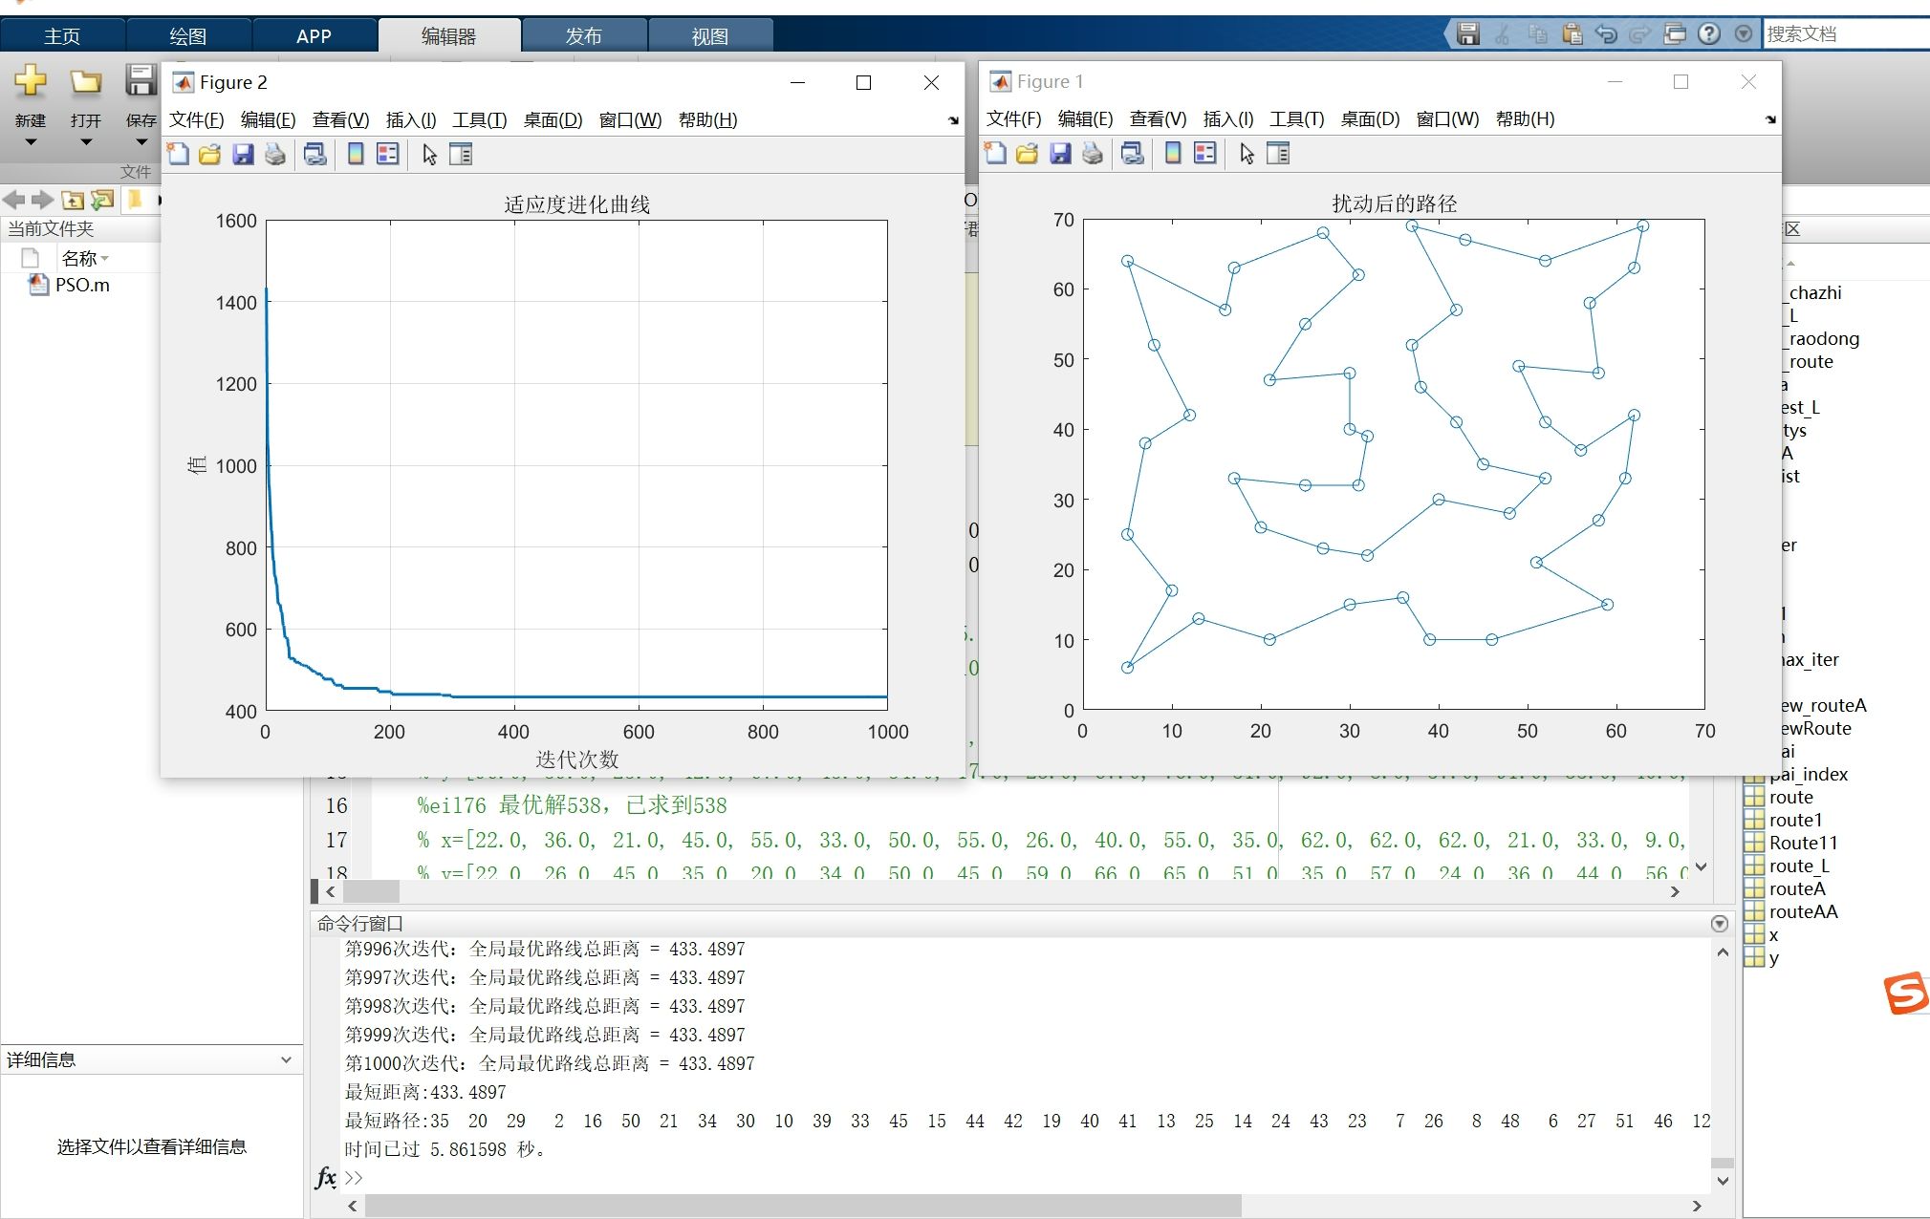Click the Paste clipboard icon in top toolbar
The width and height of the screenshot is (1930, 1219).
[x=1572, y=34]
